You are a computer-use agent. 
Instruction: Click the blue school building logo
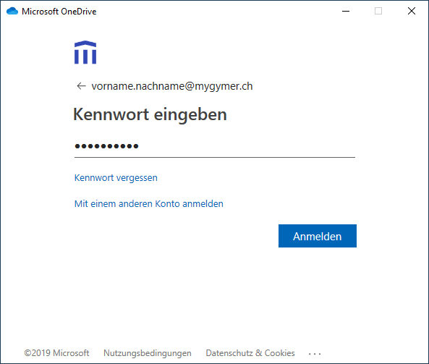pos(85,52)
